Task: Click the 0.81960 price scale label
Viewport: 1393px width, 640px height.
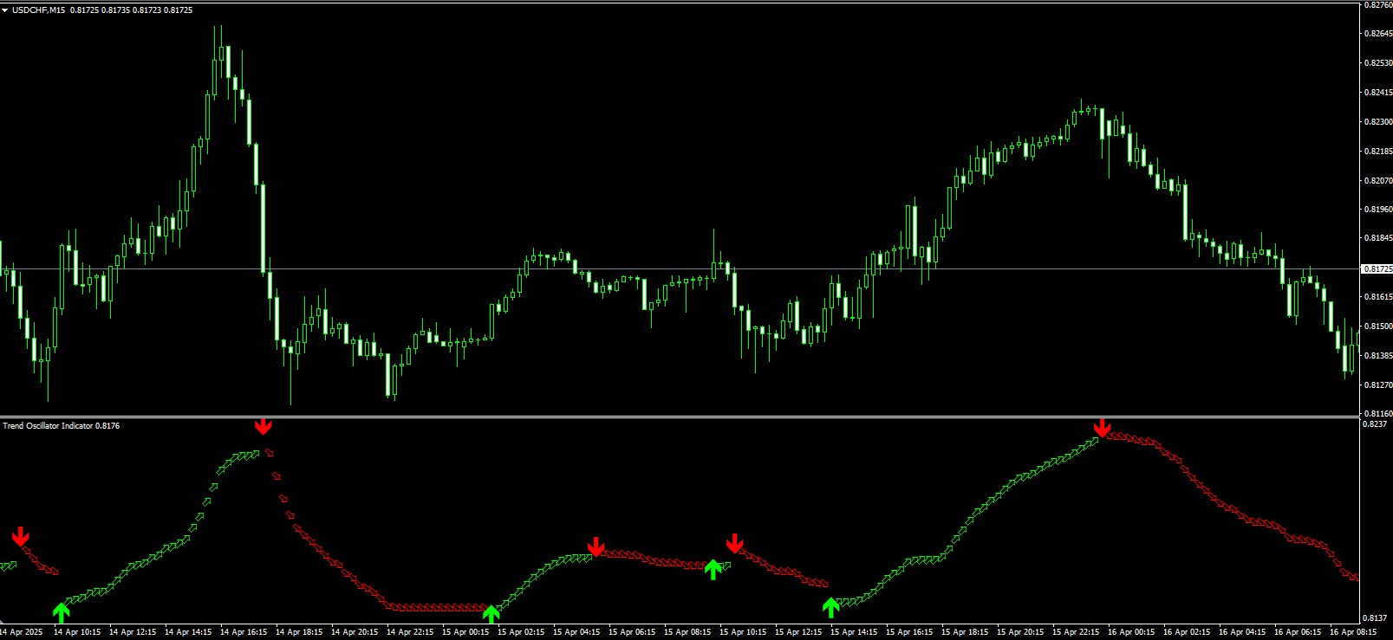Action: tap(1377, 210)
